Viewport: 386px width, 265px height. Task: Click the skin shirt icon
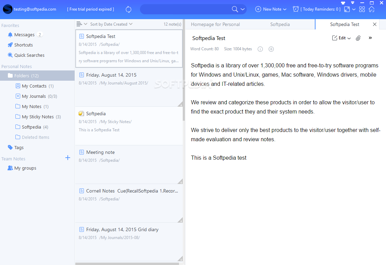click(x=343, y=3)
